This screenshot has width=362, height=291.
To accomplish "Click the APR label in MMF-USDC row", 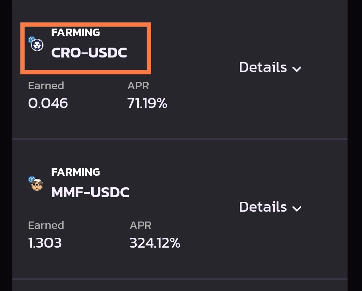I will point(140,225).
